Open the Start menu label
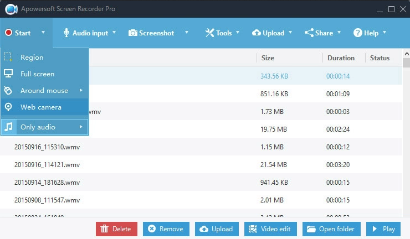Screen dimensions: 410x239 (23, 33)
